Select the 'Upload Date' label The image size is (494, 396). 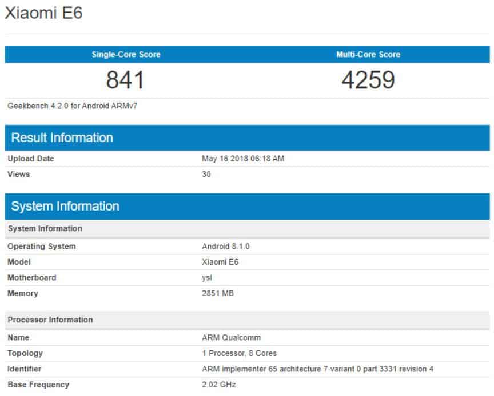31,159
